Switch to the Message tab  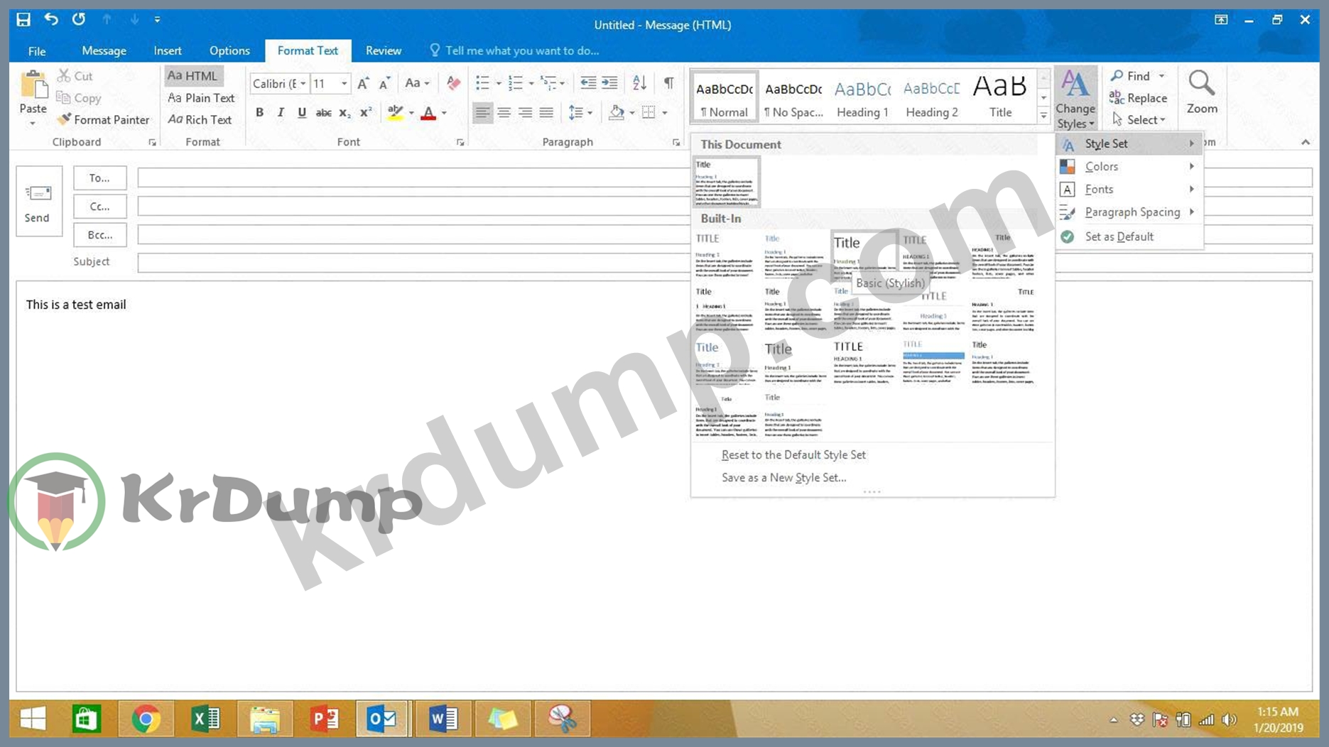tap(104, 50)
